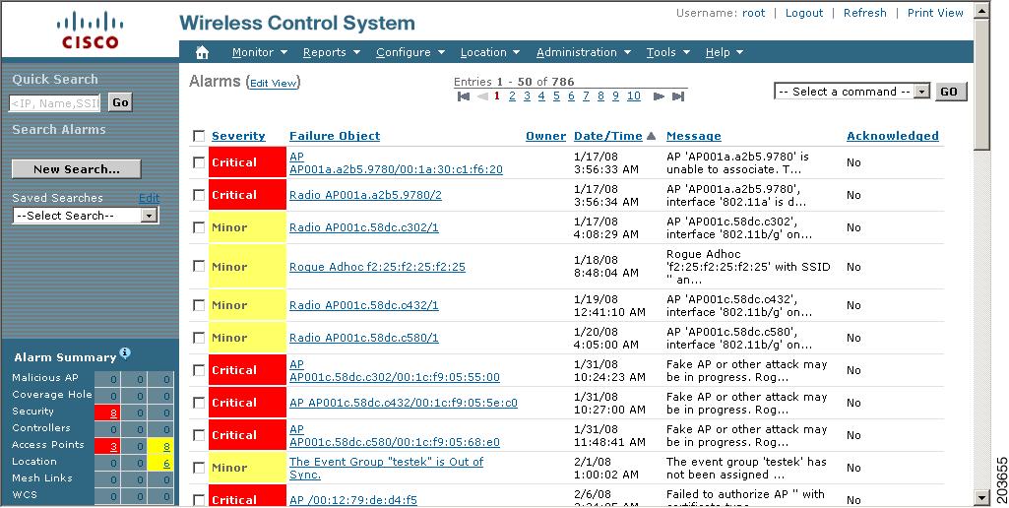
Task: Click the GO button next to Quick Search
Action: click(120, 102)
